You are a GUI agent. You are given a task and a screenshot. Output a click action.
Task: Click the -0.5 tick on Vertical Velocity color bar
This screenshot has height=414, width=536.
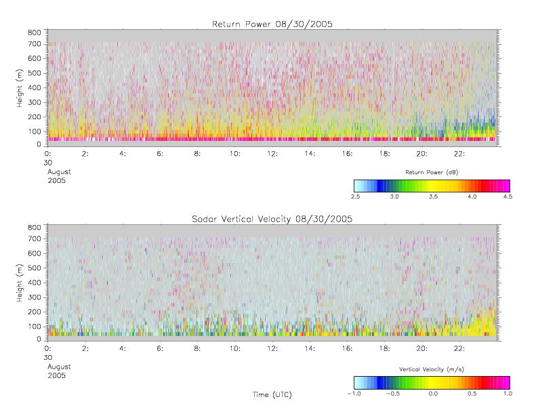coord(393,394)
